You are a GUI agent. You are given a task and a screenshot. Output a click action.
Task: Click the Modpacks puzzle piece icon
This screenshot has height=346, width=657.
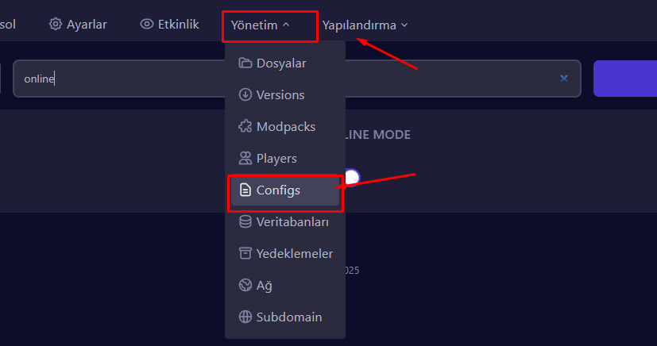pos(245,127)
